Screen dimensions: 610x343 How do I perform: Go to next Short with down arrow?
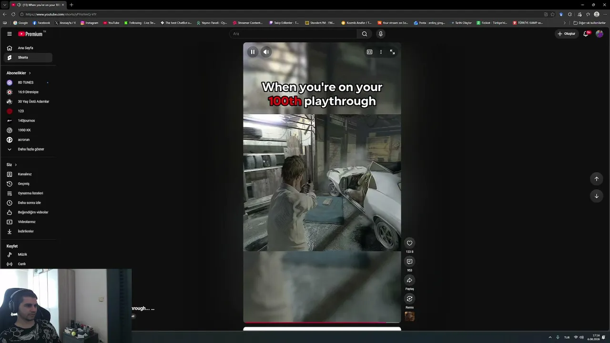coord(596,196)
